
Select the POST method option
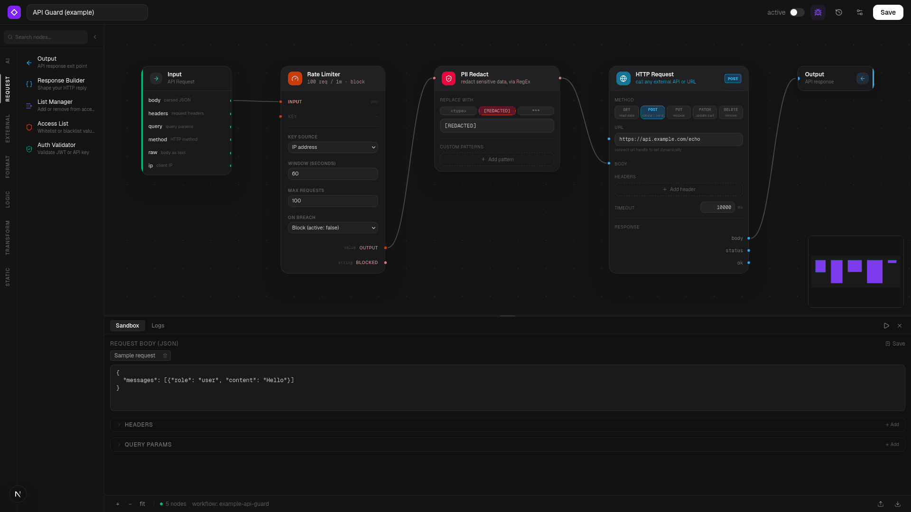652,112
